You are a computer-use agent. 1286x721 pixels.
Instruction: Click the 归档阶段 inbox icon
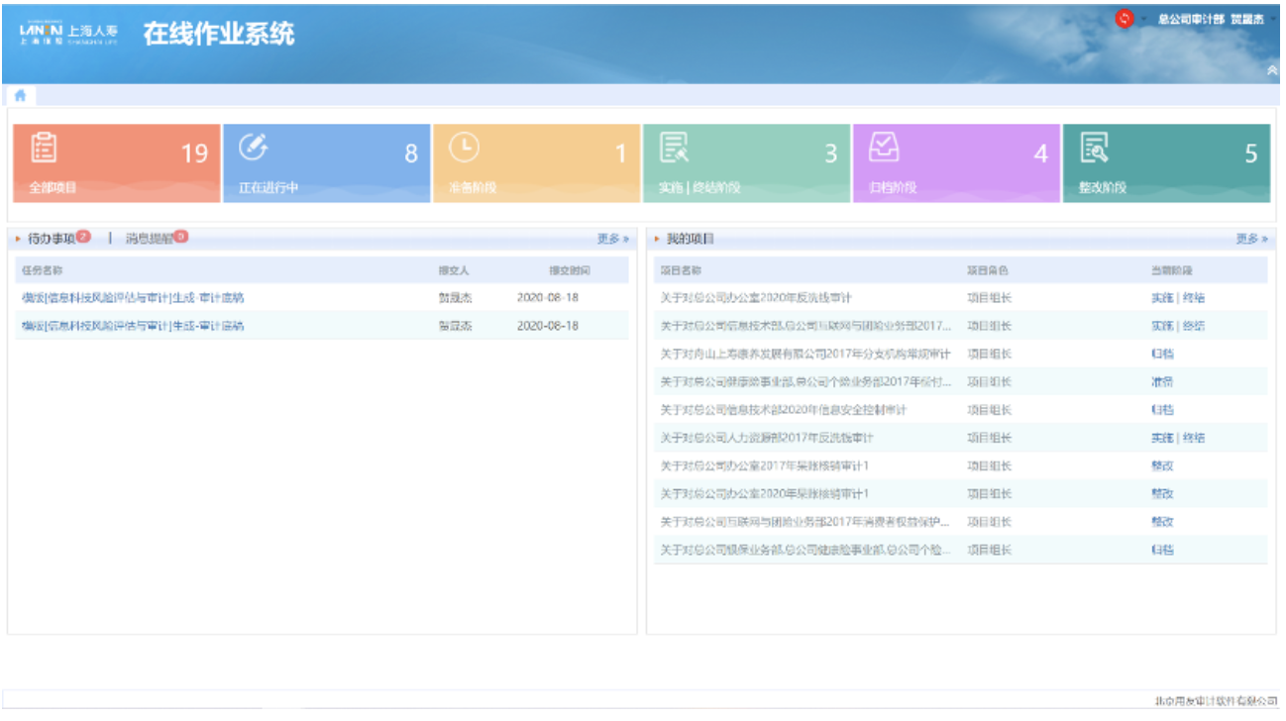[884, 148]
